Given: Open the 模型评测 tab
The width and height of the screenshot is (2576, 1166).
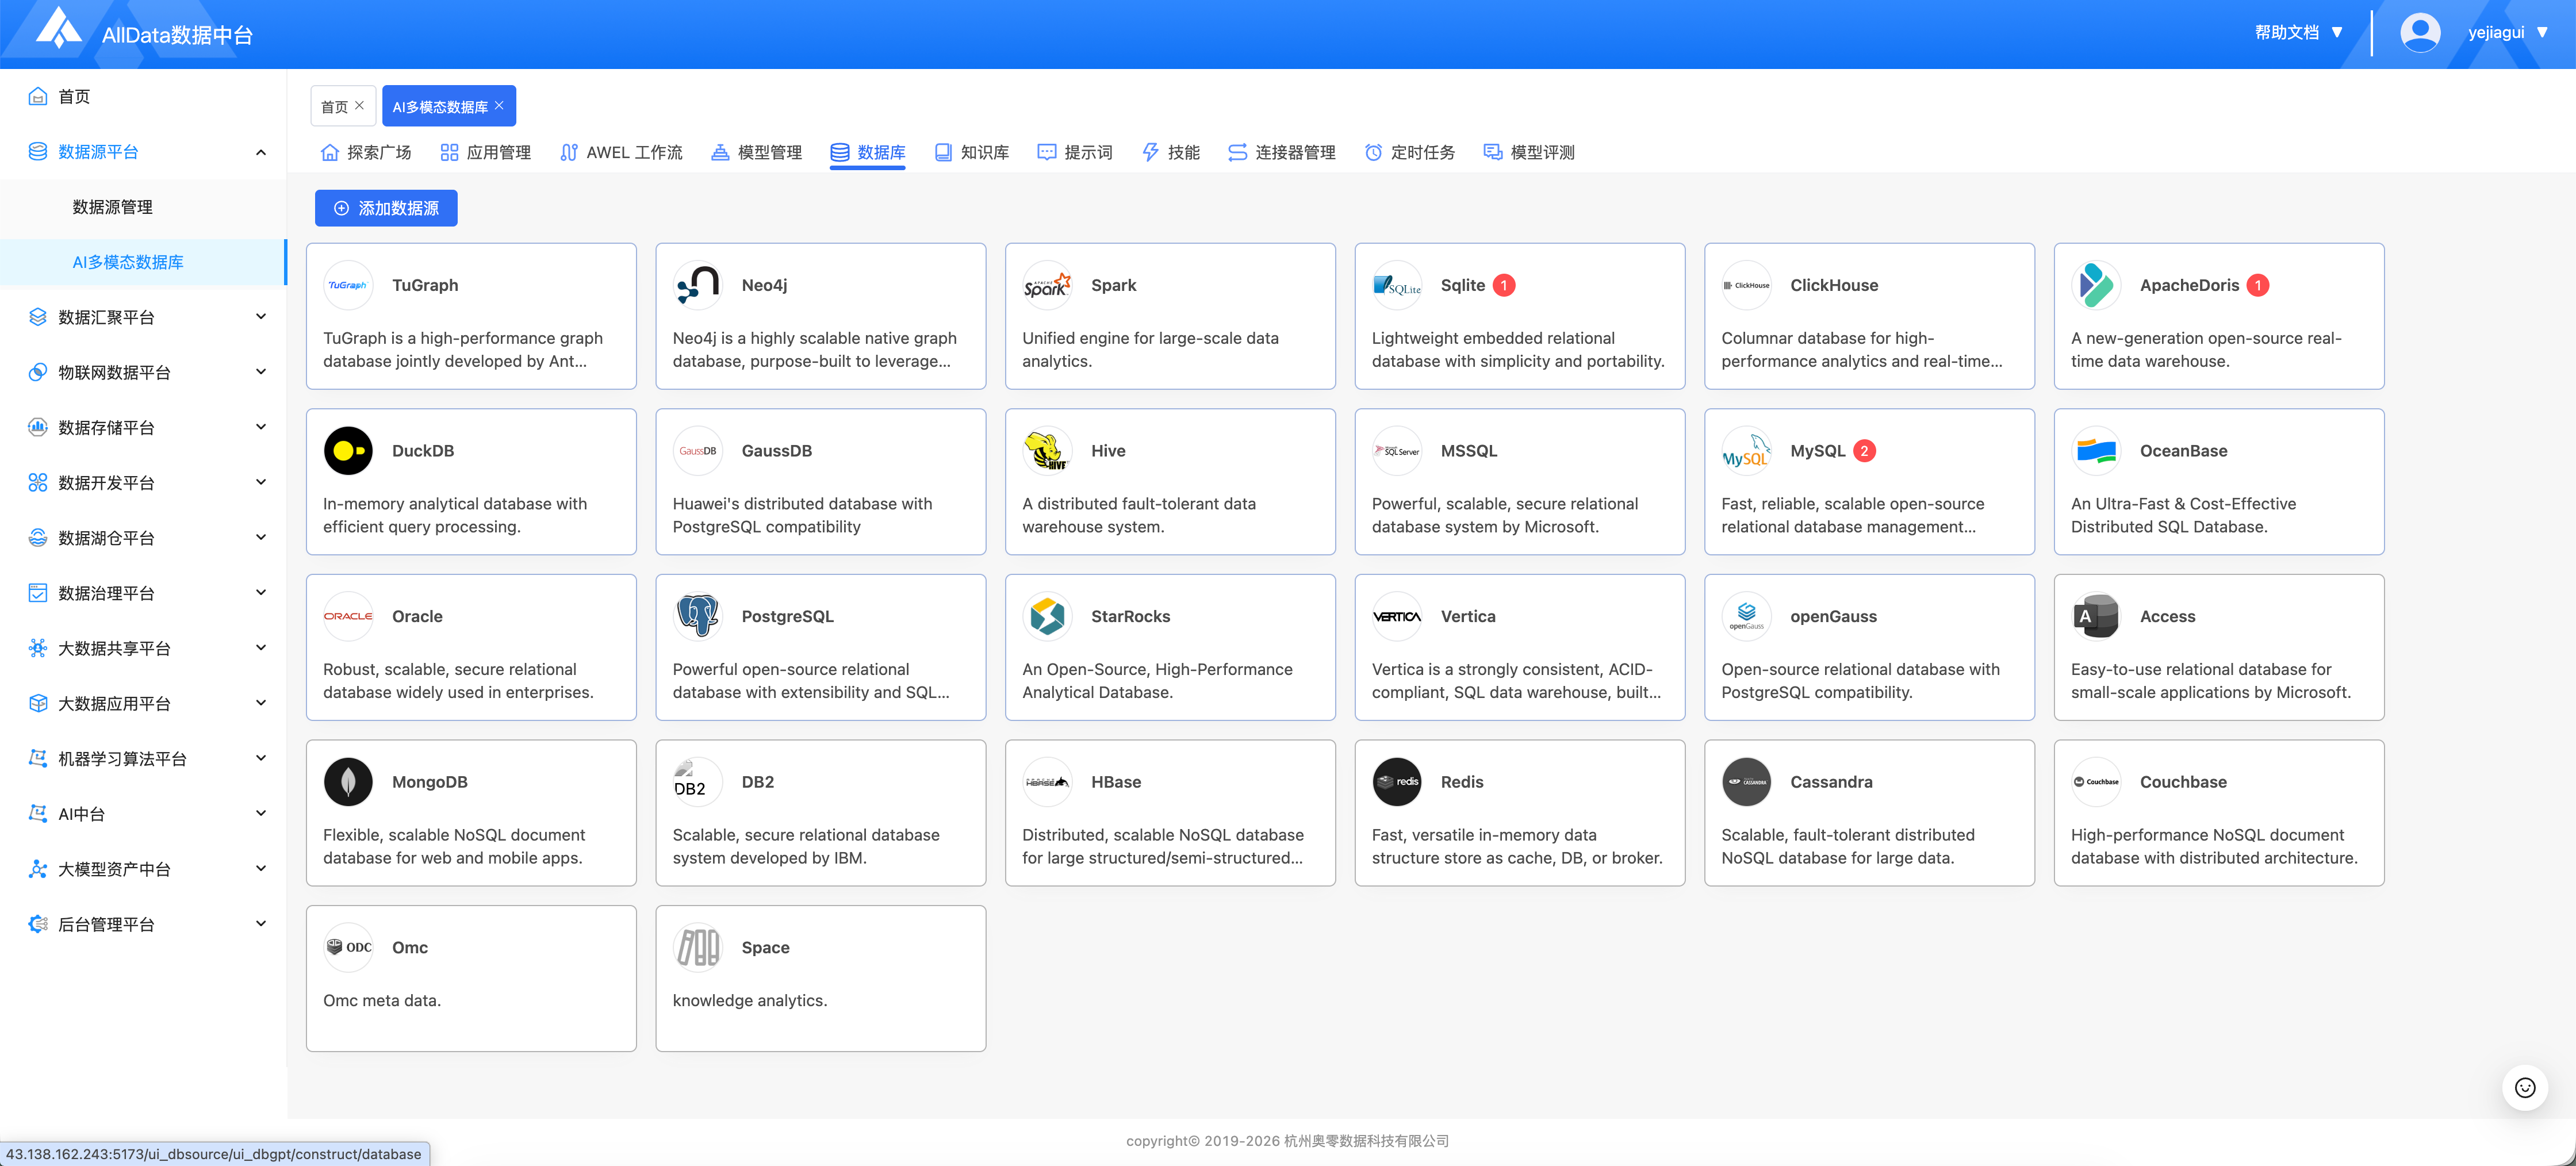Looking at the screenshot, I should 1529,152.
